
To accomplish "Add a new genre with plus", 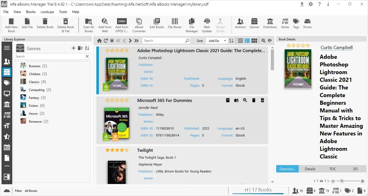I will (74, 48).
